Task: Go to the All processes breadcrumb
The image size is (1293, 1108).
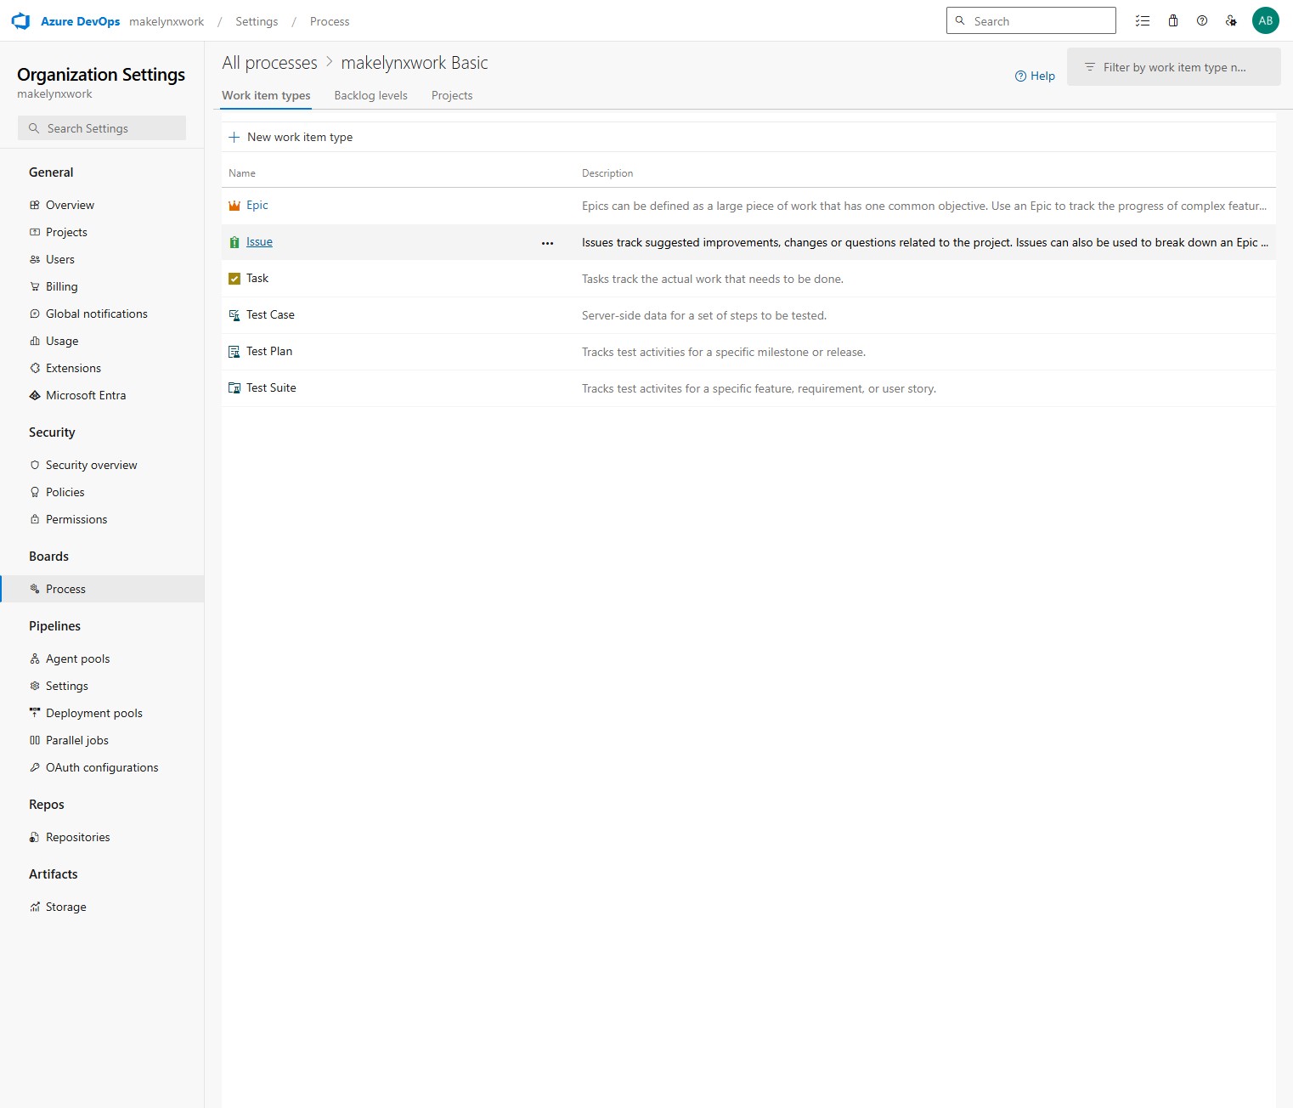Action: [x=269, y=63]
